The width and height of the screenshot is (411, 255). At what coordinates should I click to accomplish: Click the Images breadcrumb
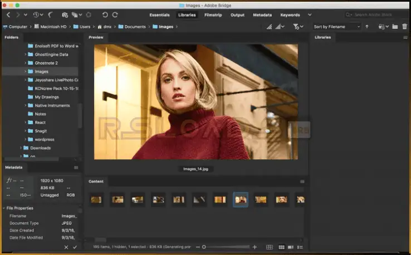(163, 27)
